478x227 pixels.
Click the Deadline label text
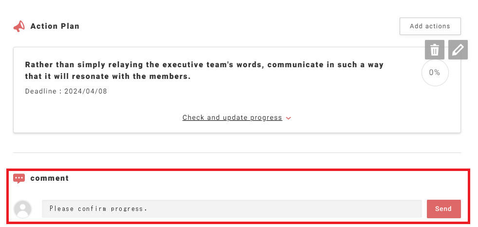click(x=40, y=92)
